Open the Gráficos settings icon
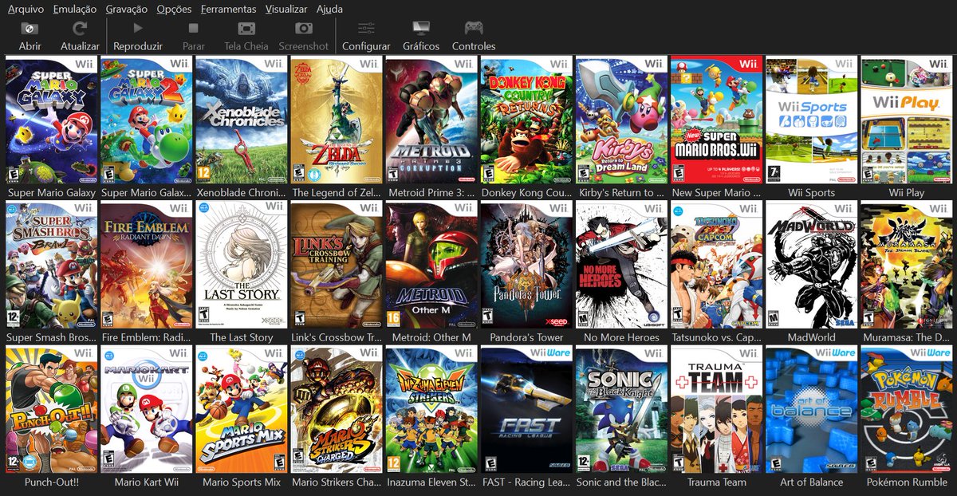The image size is (957, 496). click(421, 28)
